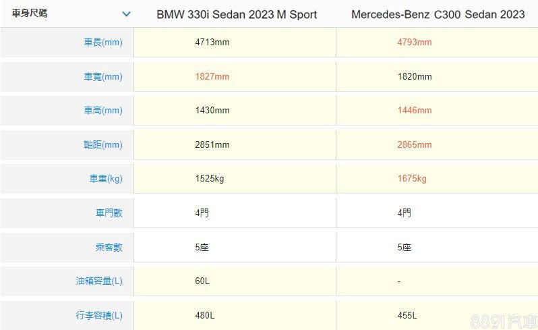Click the 行李容積(L) row label
The width and height of the screenshot is (538, 330).
click(99, 315)
